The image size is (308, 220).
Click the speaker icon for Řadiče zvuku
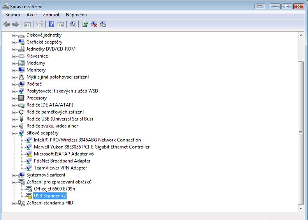(21, 126)
